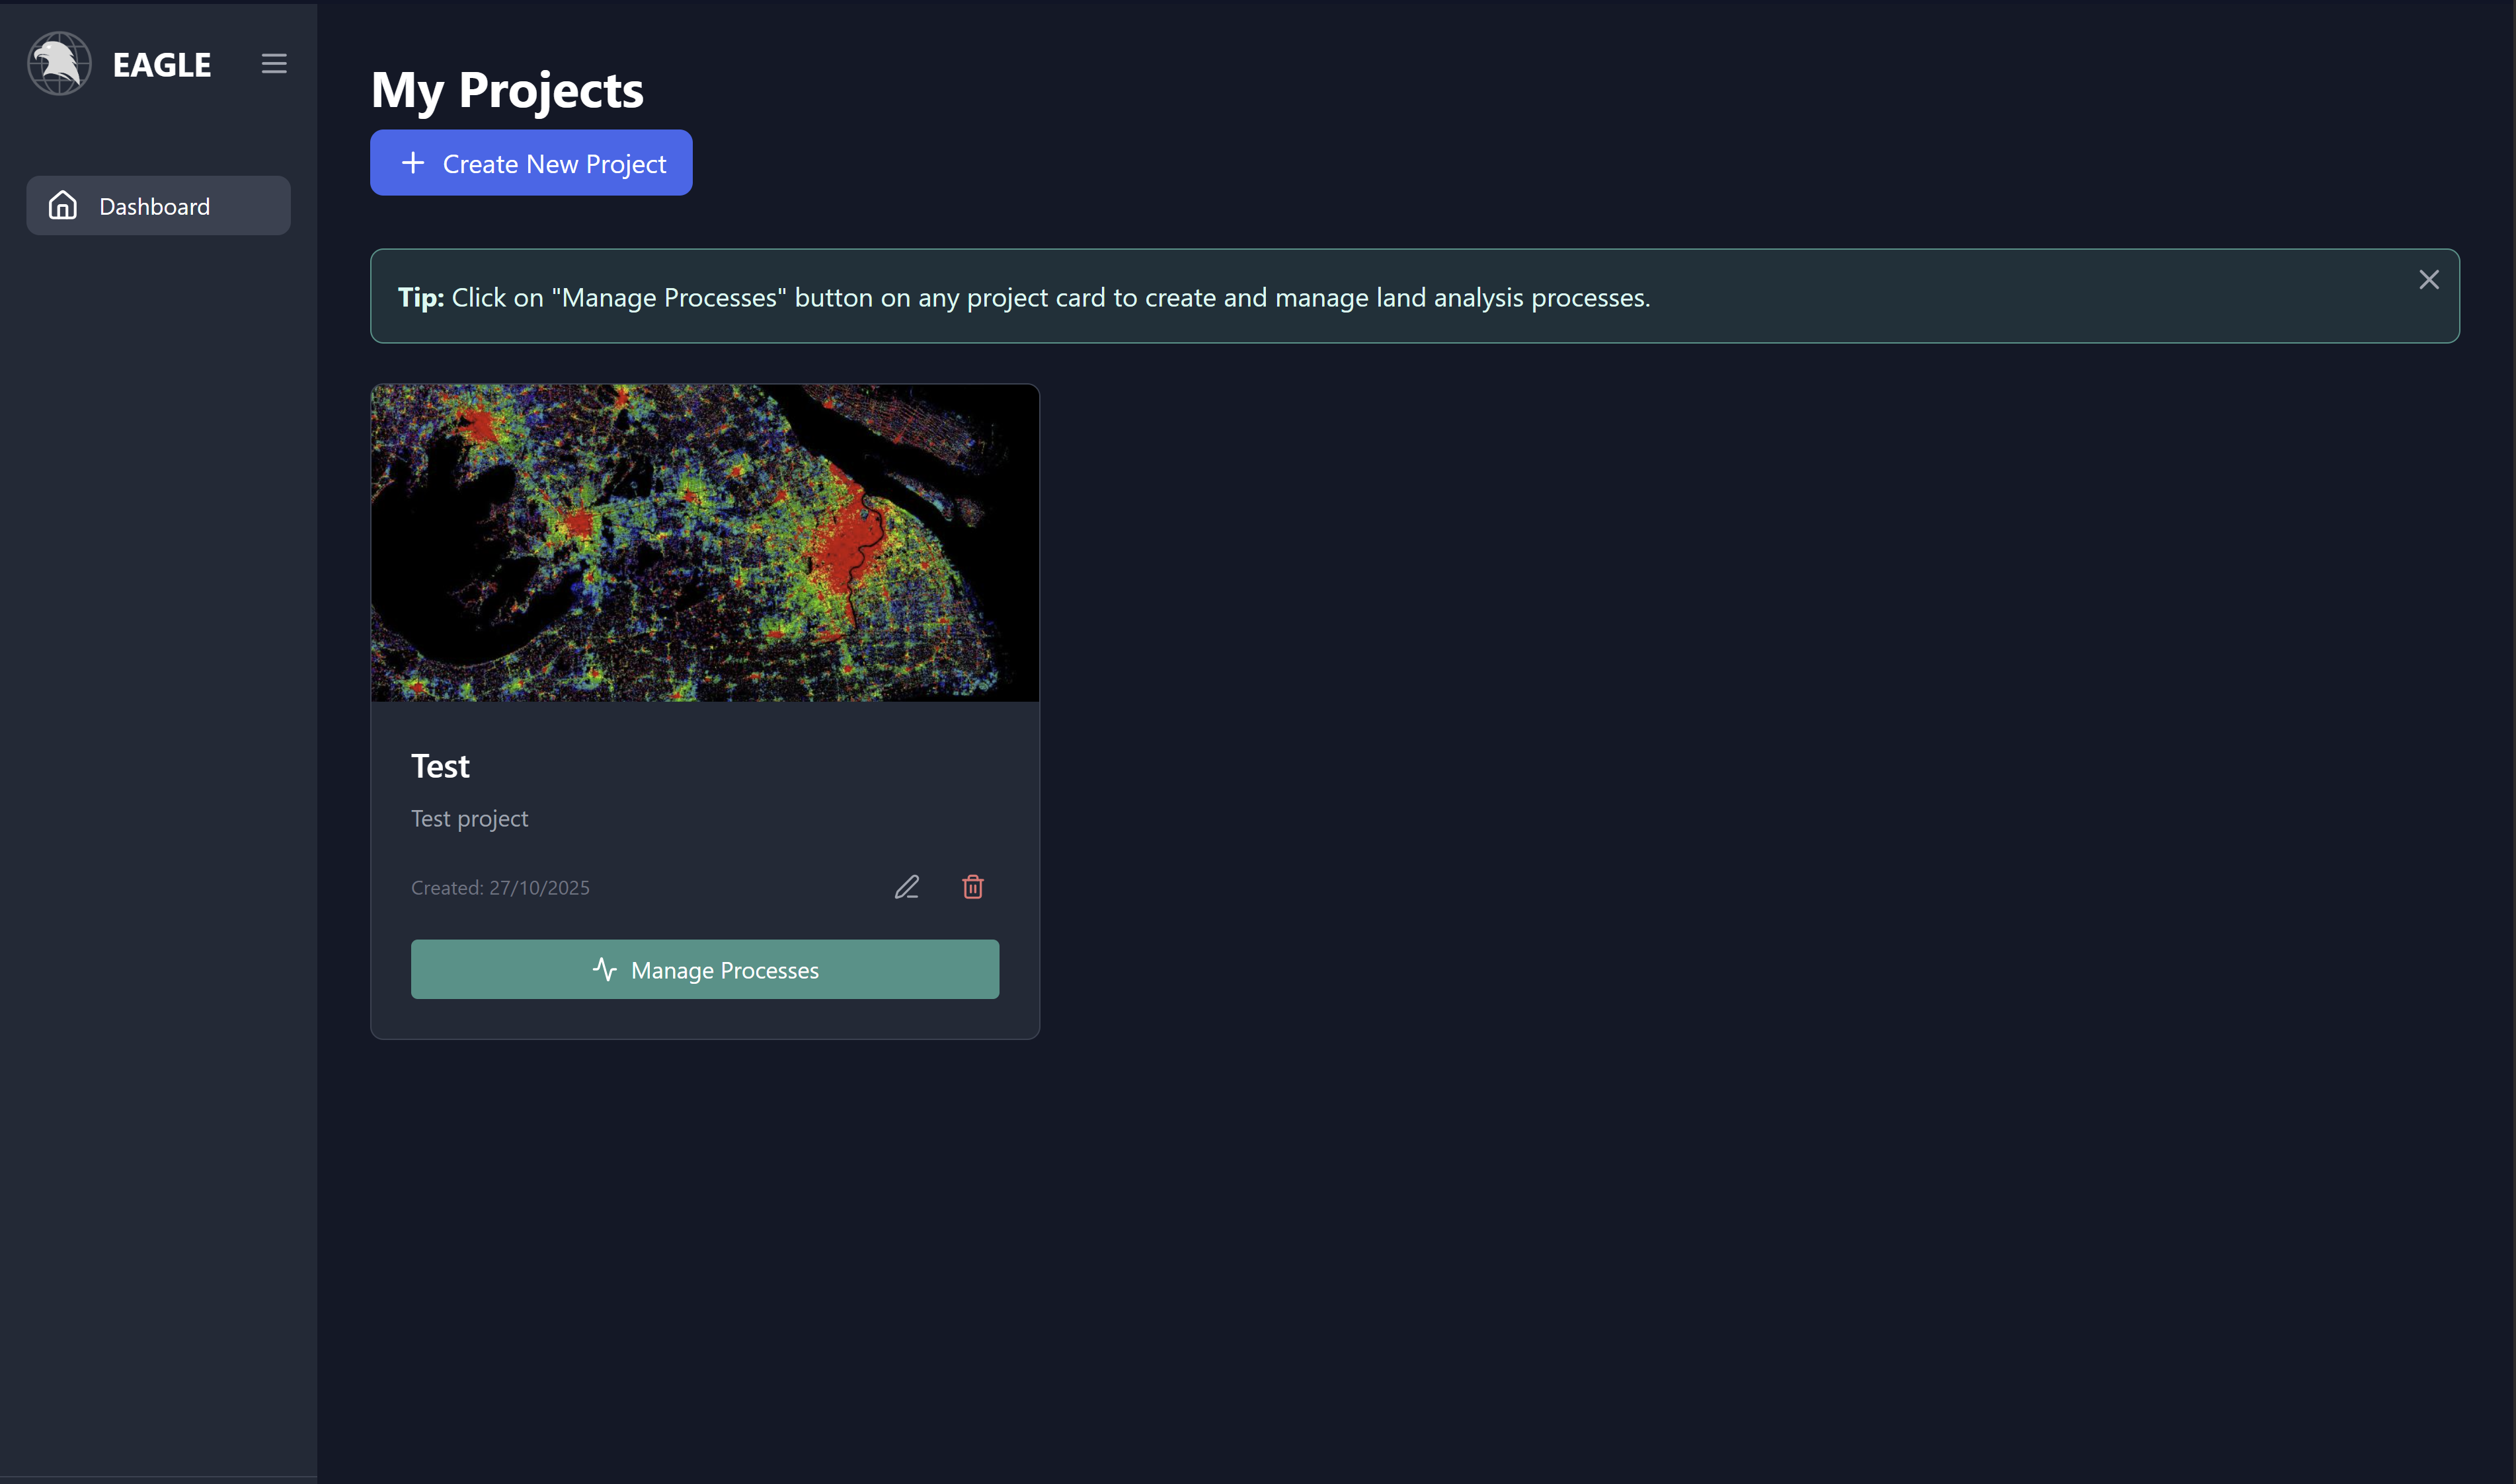Delete the Test project via trash icon

[x=972, y=887]
